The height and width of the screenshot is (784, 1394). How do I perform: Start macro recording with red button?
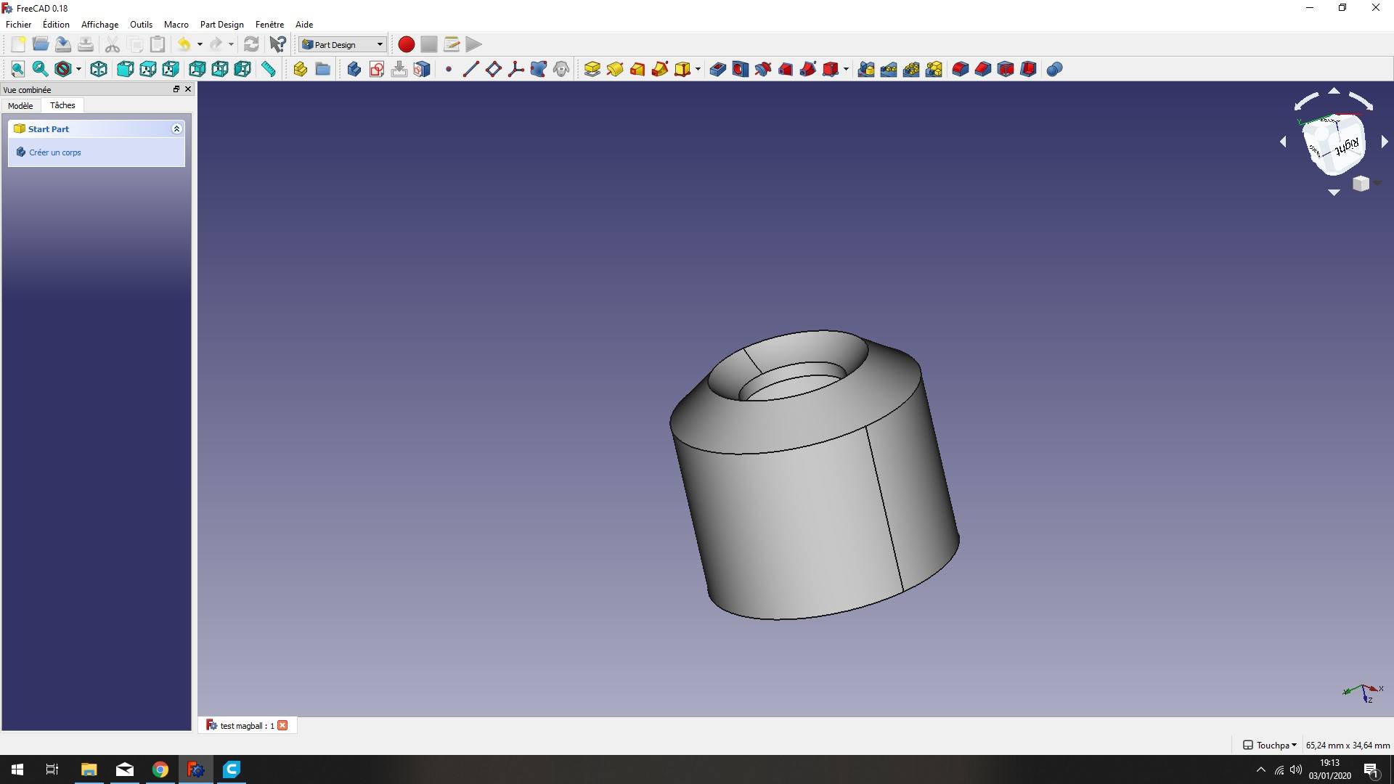(406, 44)
